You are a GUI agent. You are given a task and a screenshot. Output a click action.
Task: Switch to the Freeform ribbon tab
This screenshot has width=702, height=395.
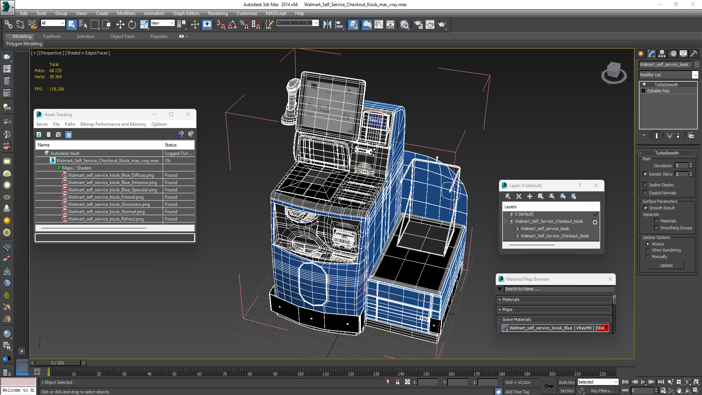[52, 36]
